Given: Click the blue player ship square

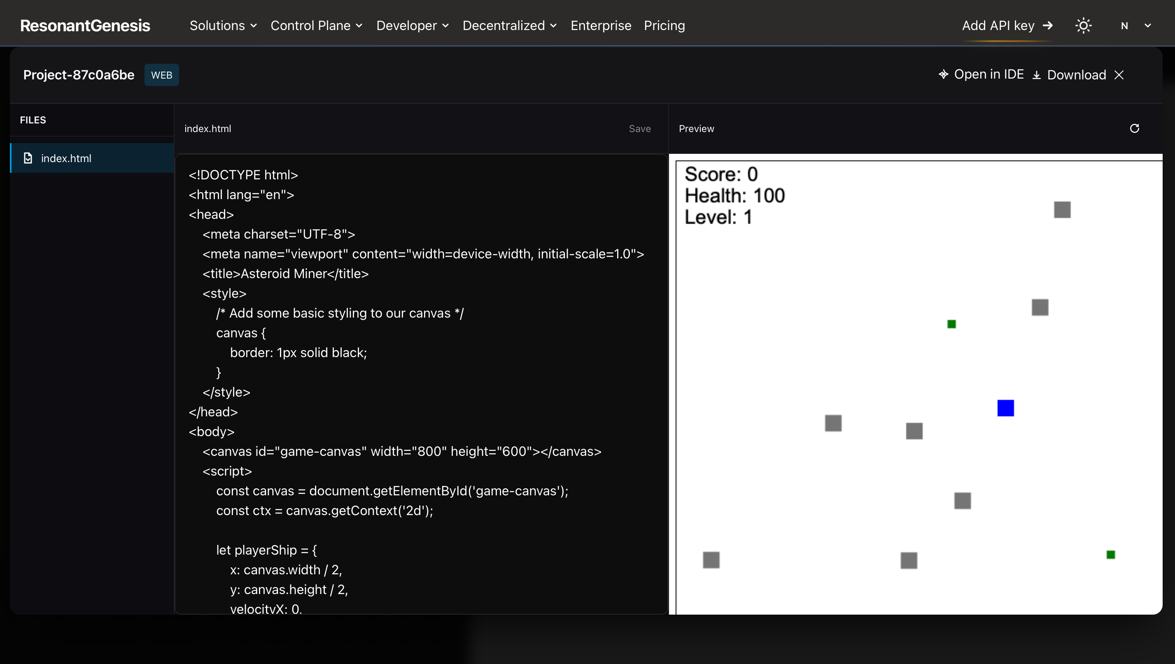Looking at the screenshot, I should click(1005, 408).
